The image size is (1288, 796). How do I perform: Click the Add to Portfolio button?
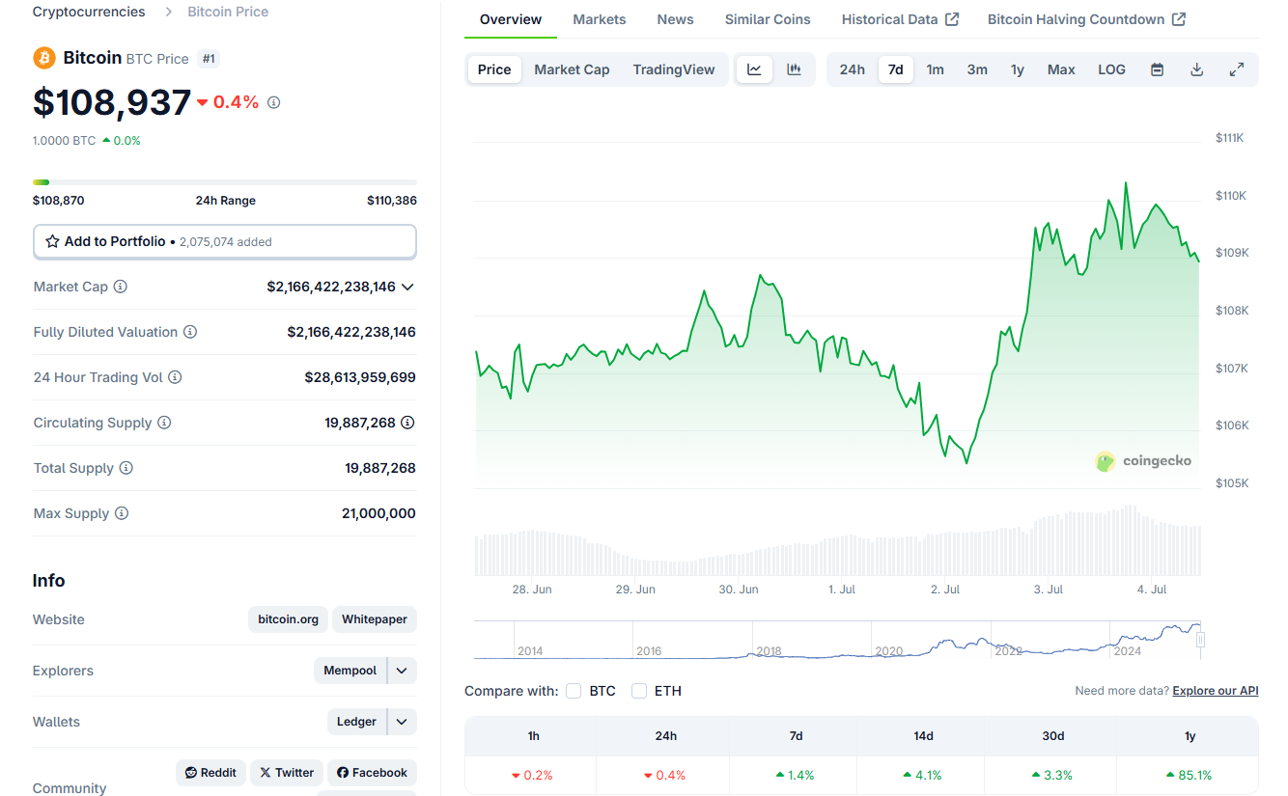[225, 242]
